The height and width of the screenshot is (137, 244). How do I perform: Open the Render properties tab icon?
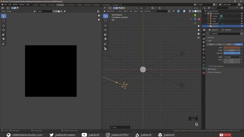click(x=204, y=39)
